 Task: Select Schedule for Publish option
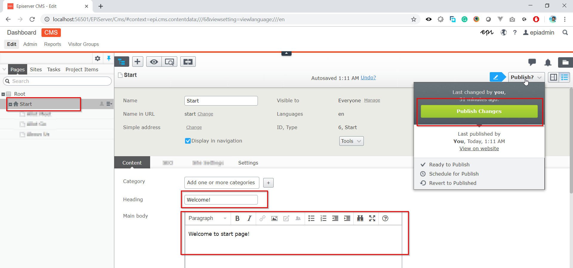[x=454, y=174]
